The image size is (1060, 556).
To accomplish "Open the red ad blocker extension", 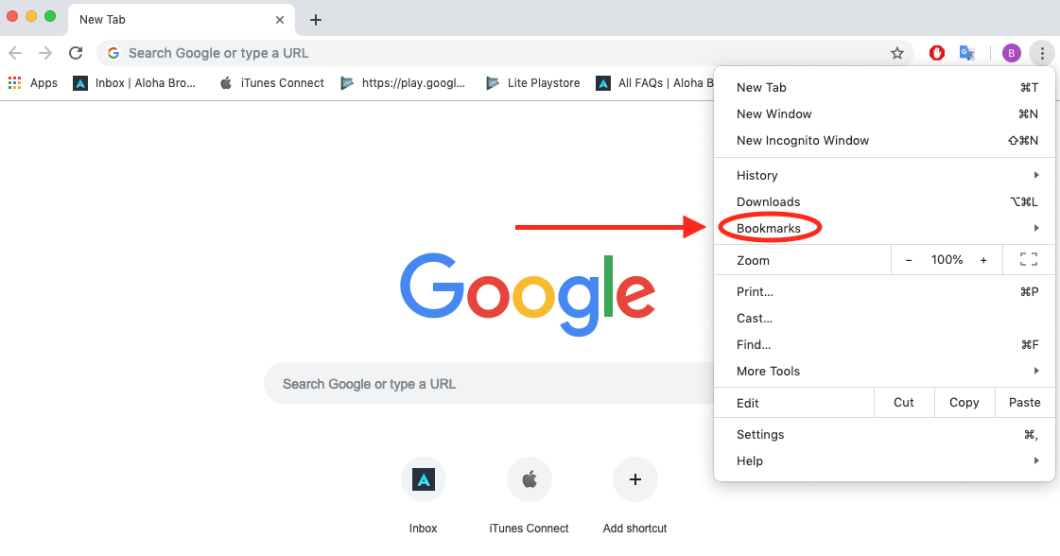I will pyautogui.click(x=937, y=53).
